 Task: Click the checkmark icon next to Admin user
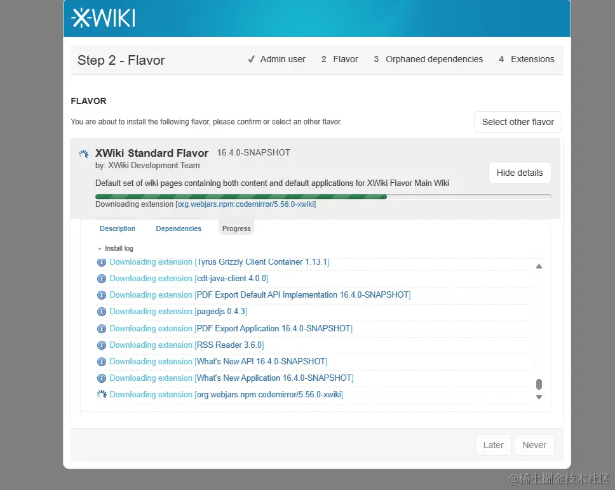(x=252, y=59)
